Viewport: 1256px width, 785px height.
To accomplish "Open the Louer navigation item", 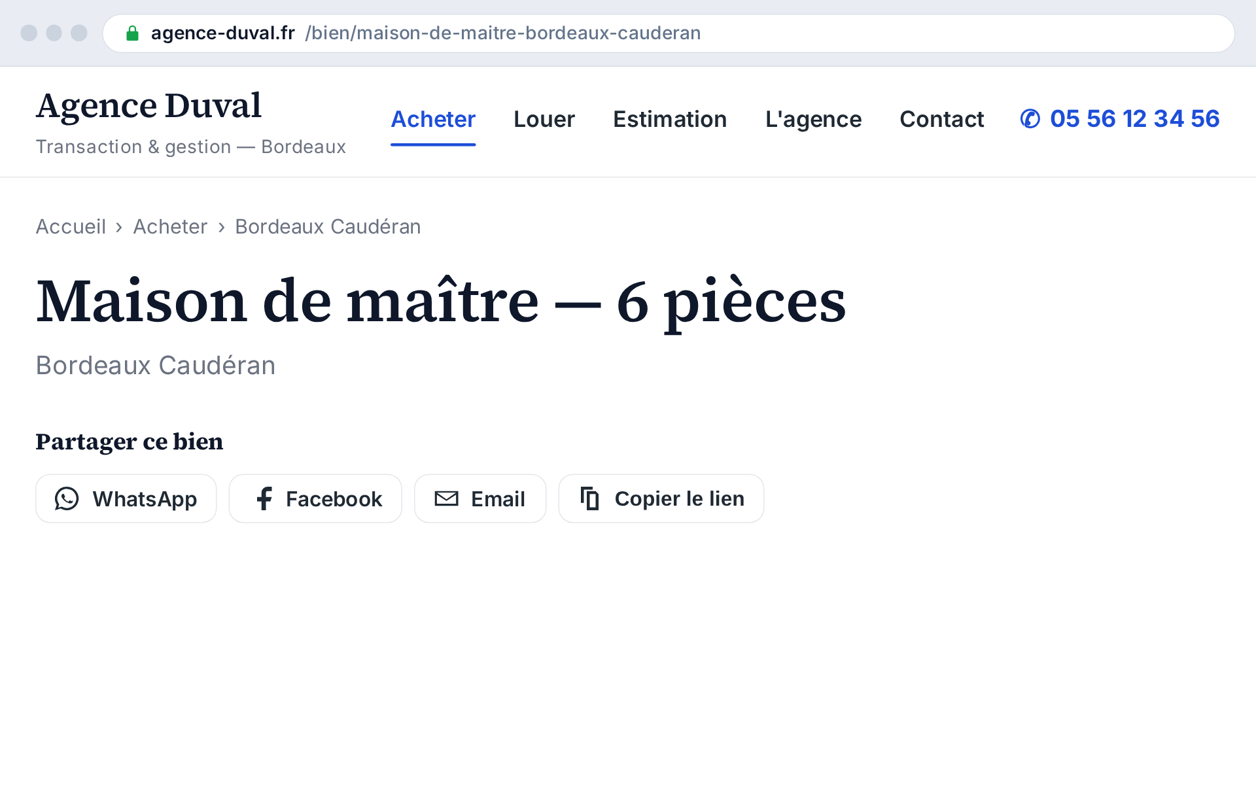I will 544,119.
